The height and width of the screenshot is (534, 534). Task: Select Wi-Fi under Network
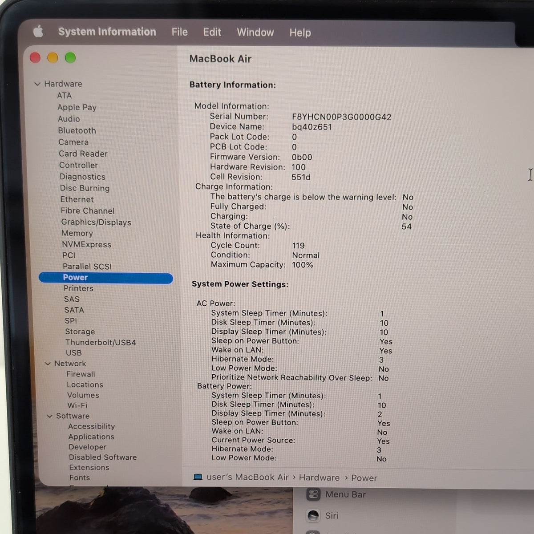(77, 405)
